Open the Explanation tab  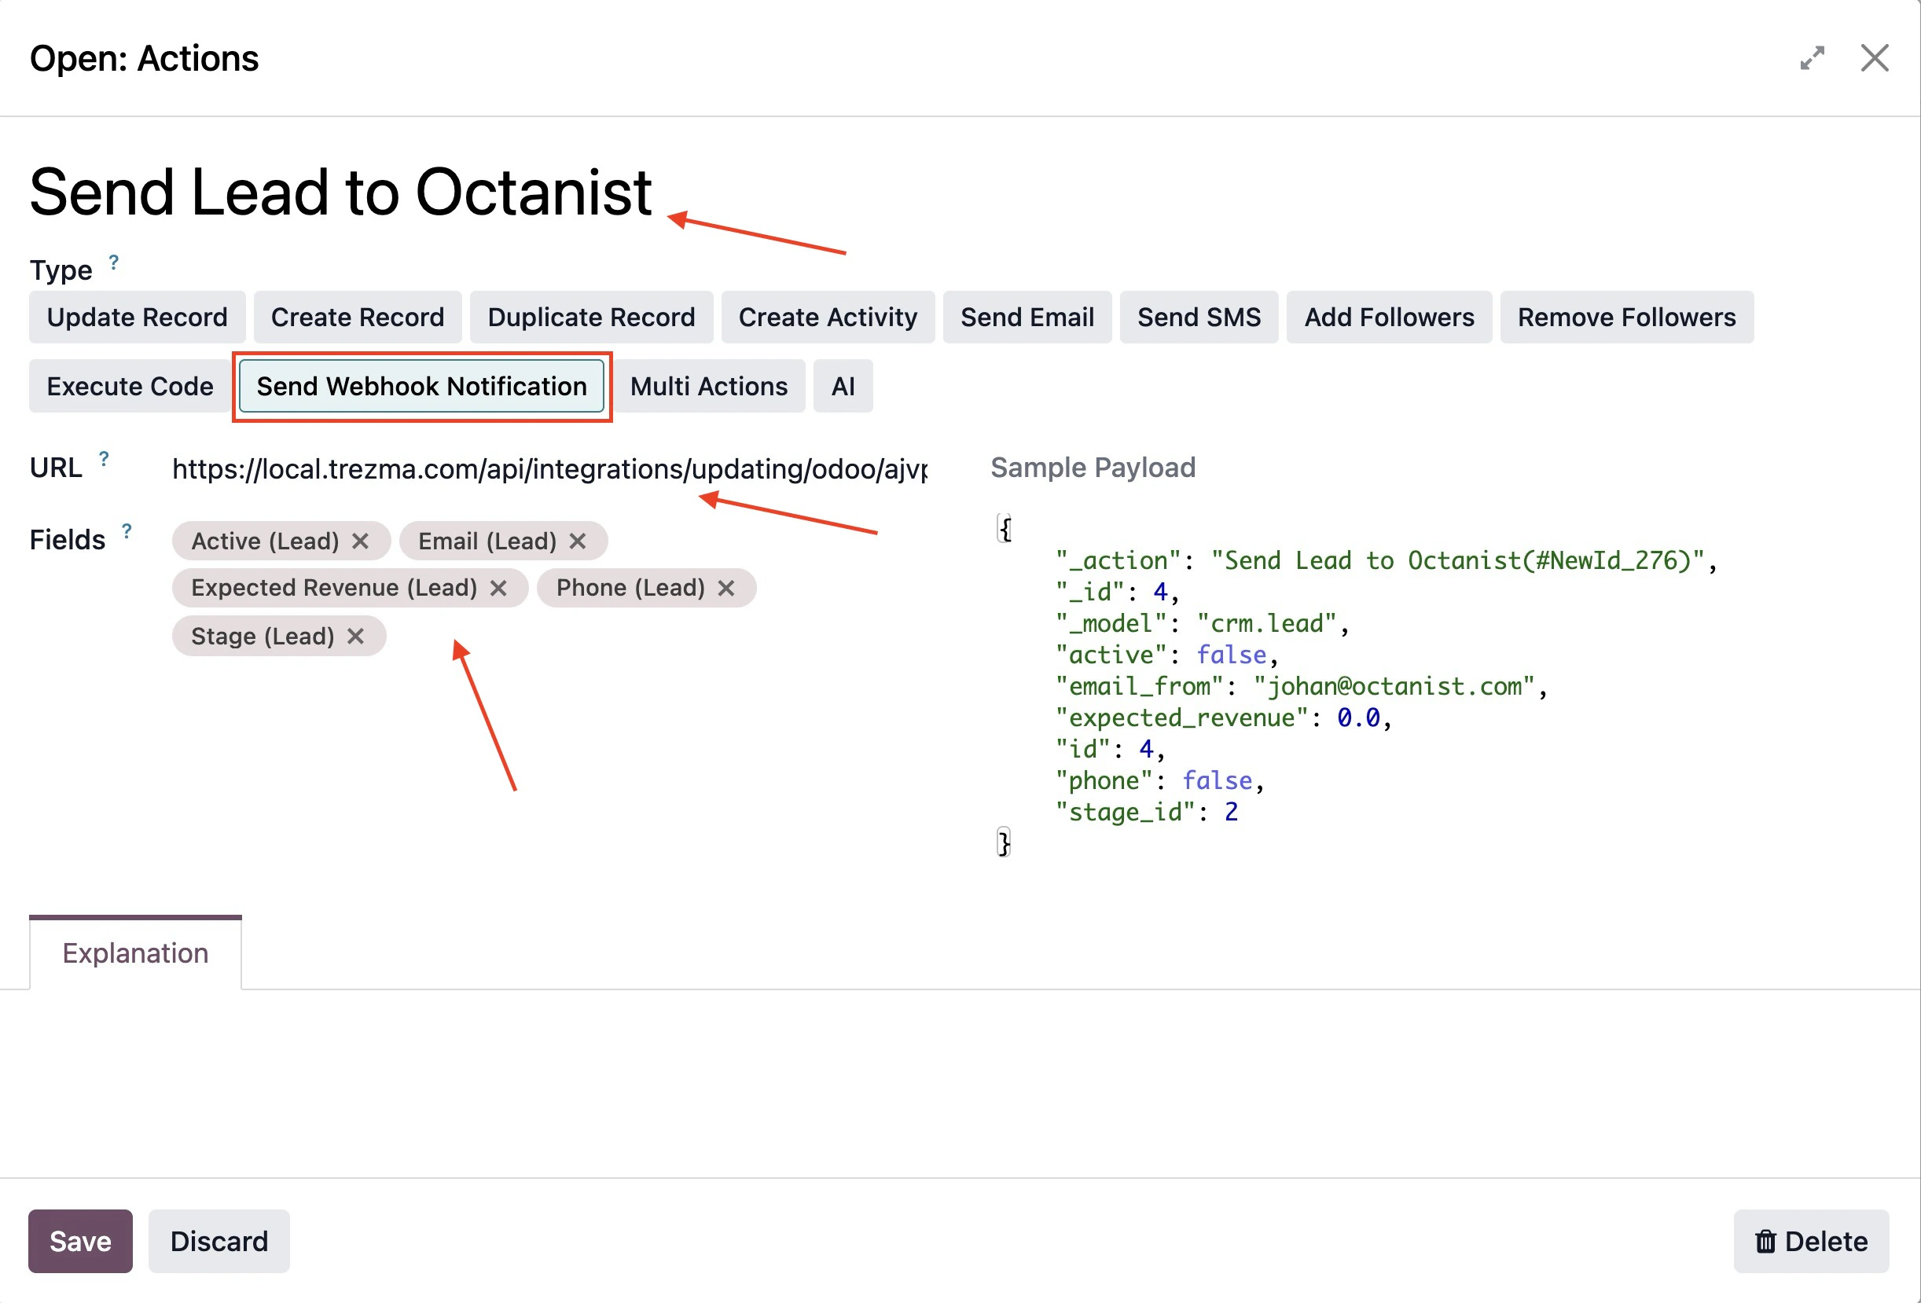pyautogui.click(x=135, y=952)
